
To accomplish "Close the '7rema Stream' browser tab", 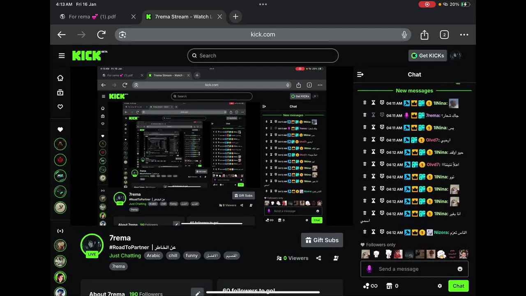I will point(219,16).
